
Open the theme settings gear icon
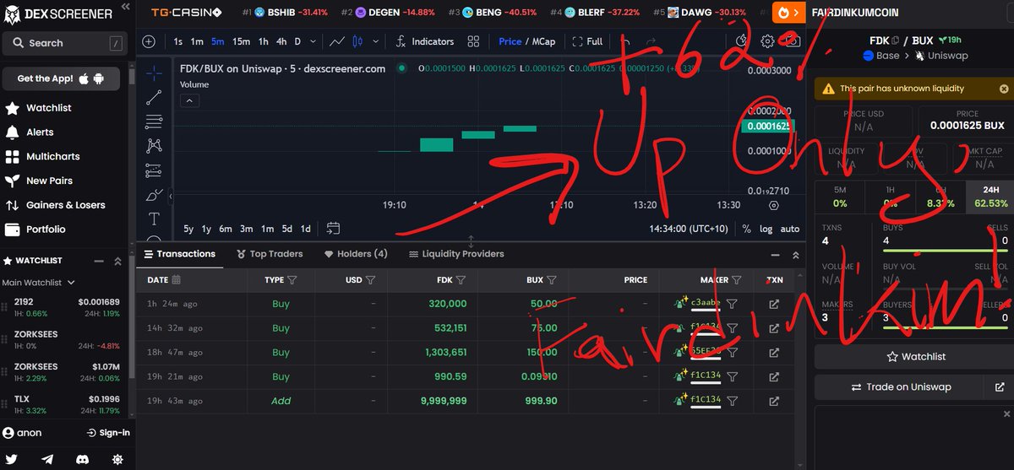tap(117, 459)
